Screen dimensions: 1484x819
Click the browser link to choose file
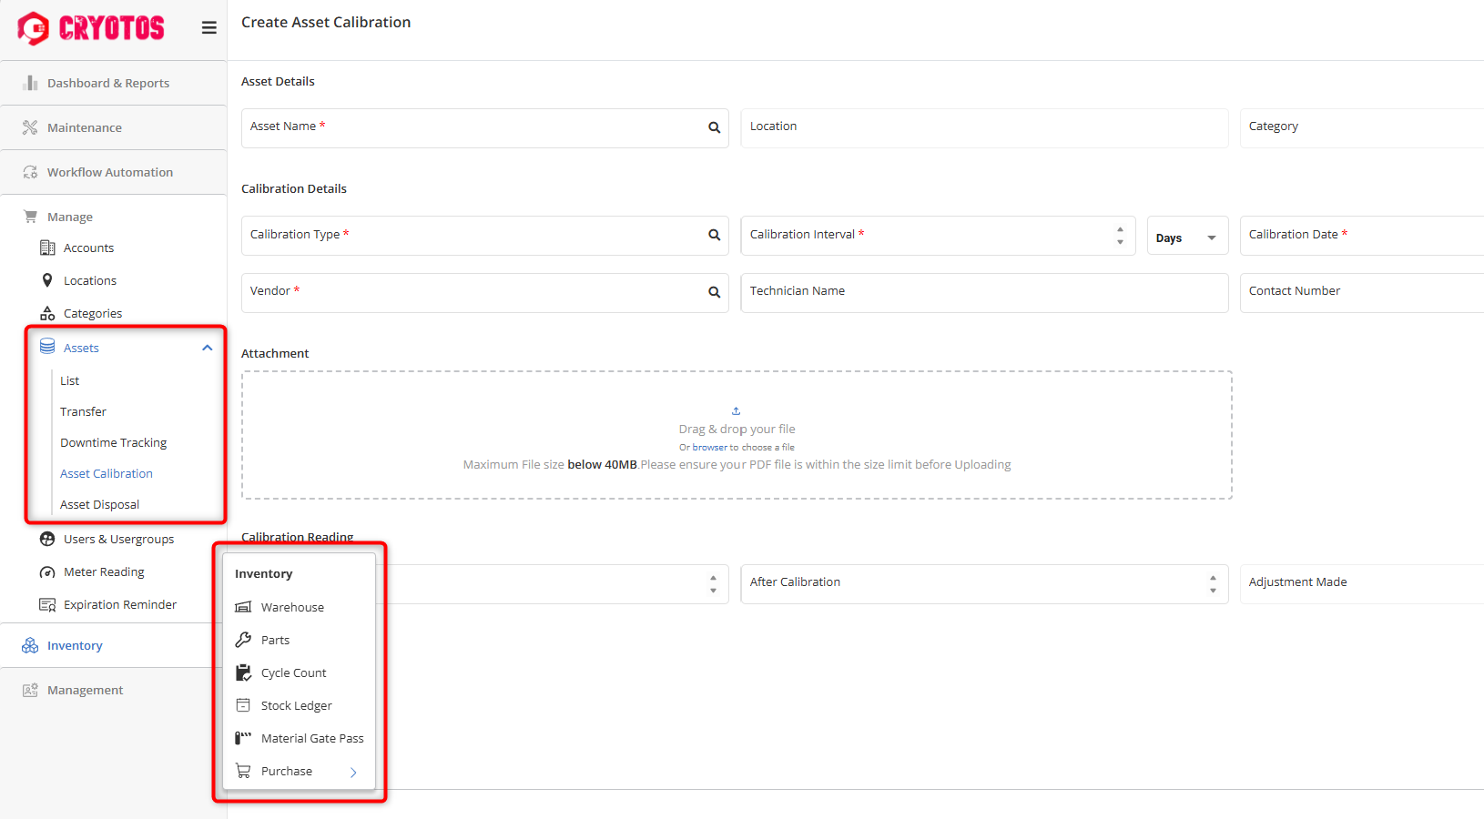(709, 448)
